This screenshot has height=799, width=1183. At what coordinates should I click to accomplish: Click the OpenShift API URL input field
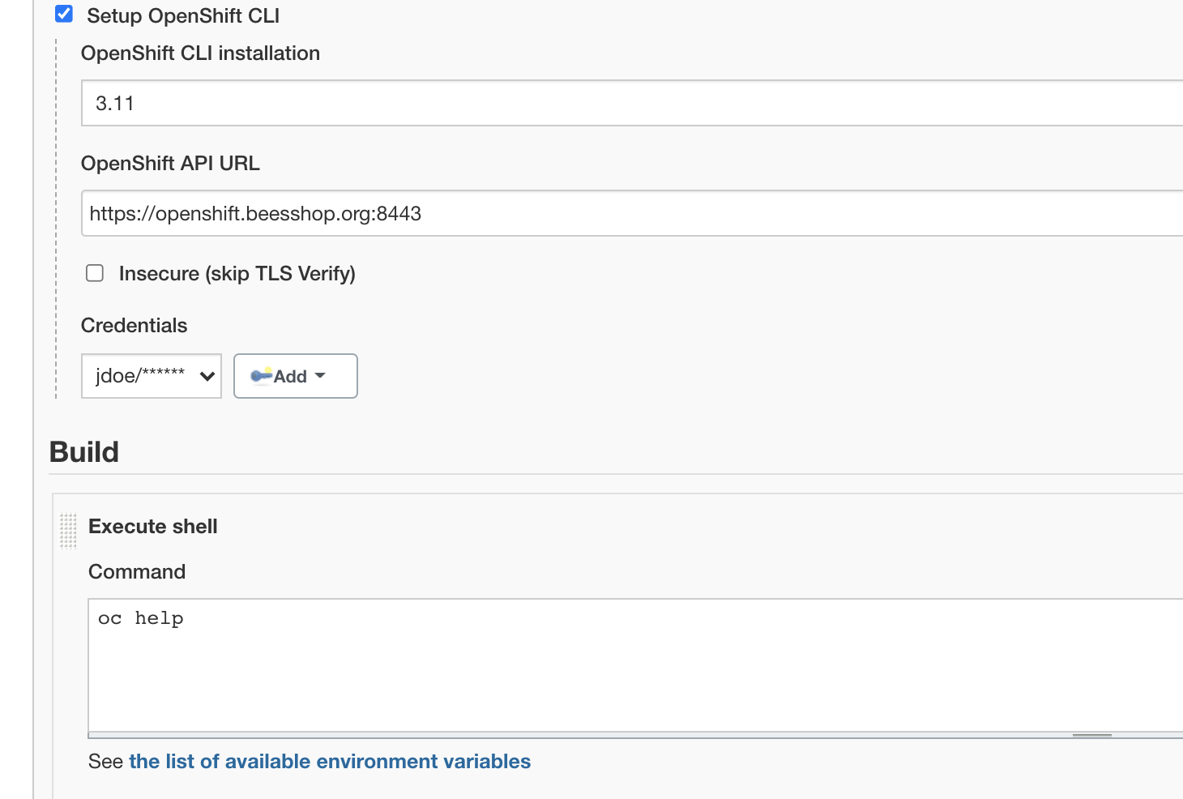(x=632, y=213)
